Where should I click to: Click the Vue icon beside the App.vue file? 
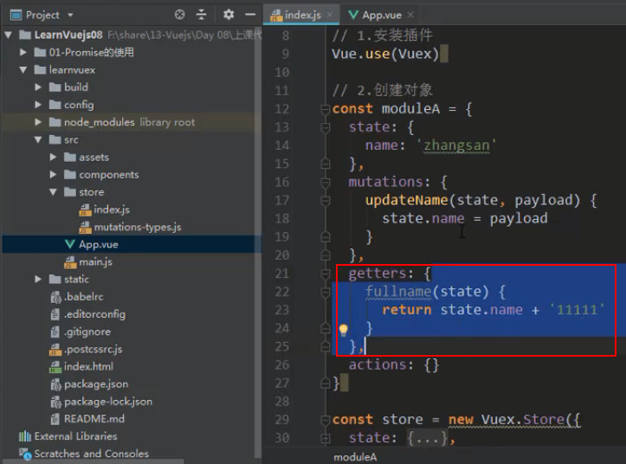tap(70, 244)
